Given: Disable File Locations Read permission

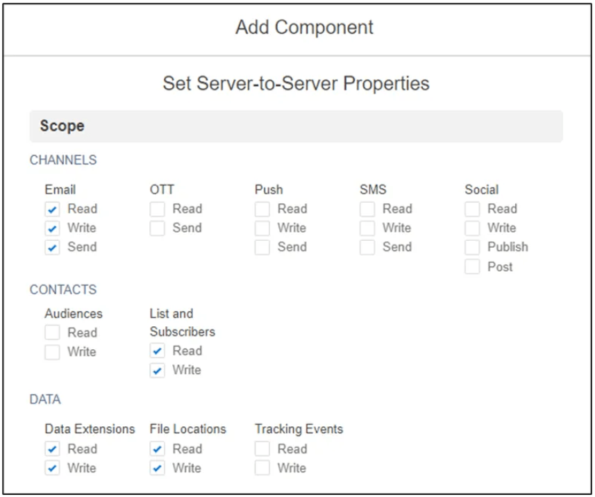Looking at the screenshot, I should click(158, 449).
